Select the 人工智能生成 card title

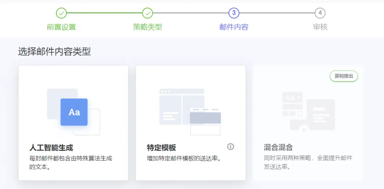pyautogui.click(x=51, y=148)
